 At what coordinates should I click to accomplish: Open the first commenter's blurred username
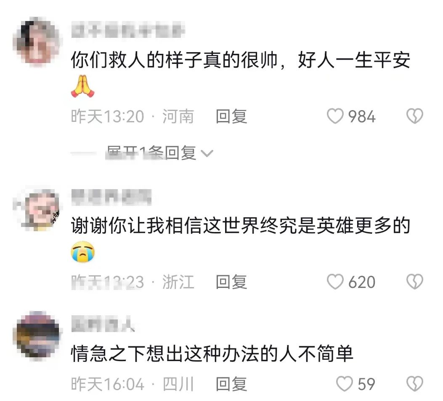coord(128,29)
